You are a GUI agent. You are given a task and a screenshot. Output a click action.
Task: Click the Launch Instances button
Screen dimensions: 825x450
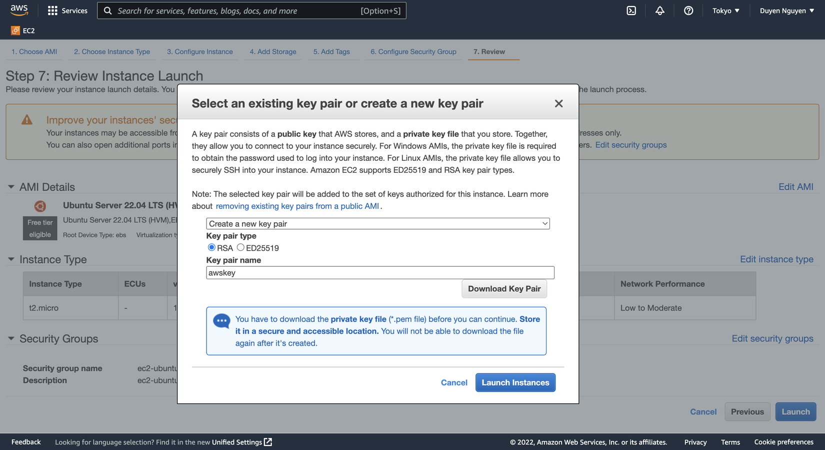515,383
